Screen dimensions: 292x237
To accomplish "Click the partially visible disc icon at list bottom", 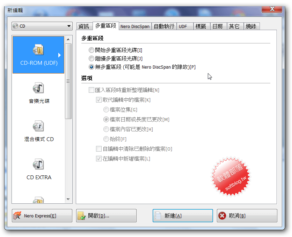I will (x=38, y=200).
